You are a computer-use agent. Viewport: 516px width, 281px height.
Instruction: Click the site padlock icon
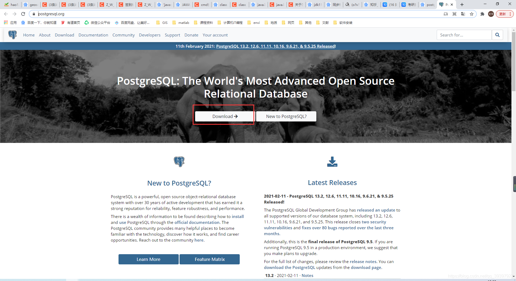34,14
